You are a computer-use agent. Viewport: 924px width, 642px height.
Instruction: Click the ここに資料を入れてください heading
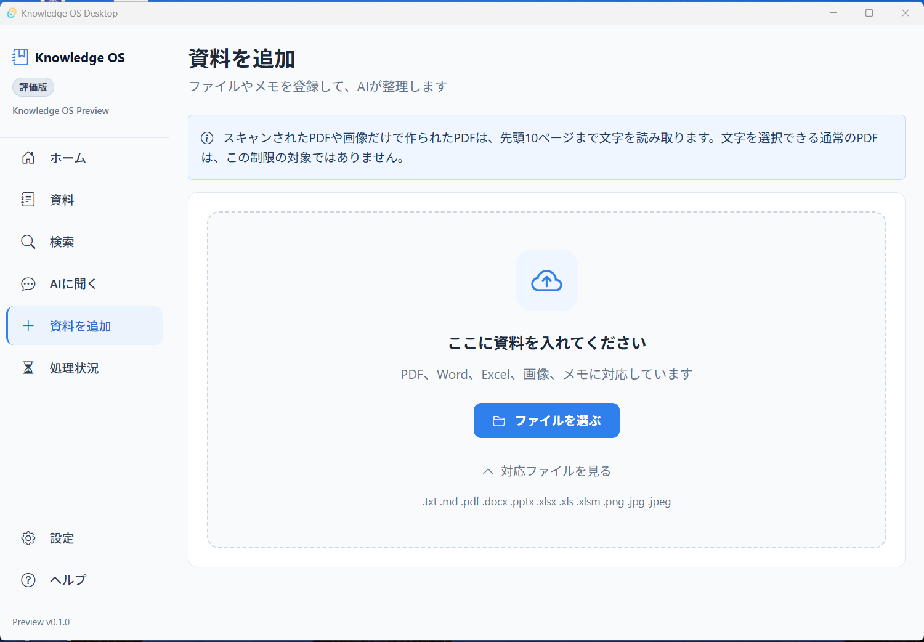pyautogui.click(x=546, y=343)
